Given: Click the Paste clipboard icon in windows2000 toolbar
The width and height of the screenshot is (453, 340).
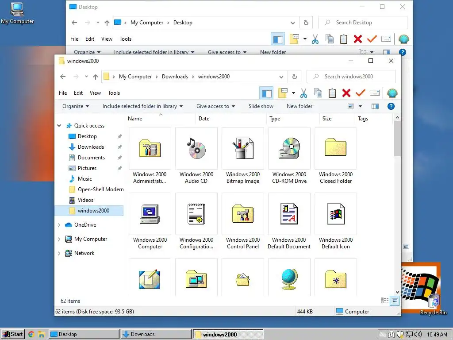Looking at the screenshot, I should (x=332, y=93).
